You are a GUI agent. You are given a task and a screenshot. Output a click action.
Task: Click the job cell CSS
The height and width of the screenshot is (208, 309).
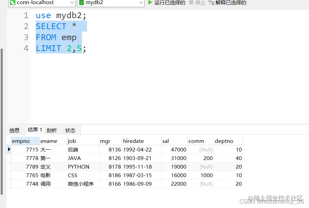coord(83,175)
